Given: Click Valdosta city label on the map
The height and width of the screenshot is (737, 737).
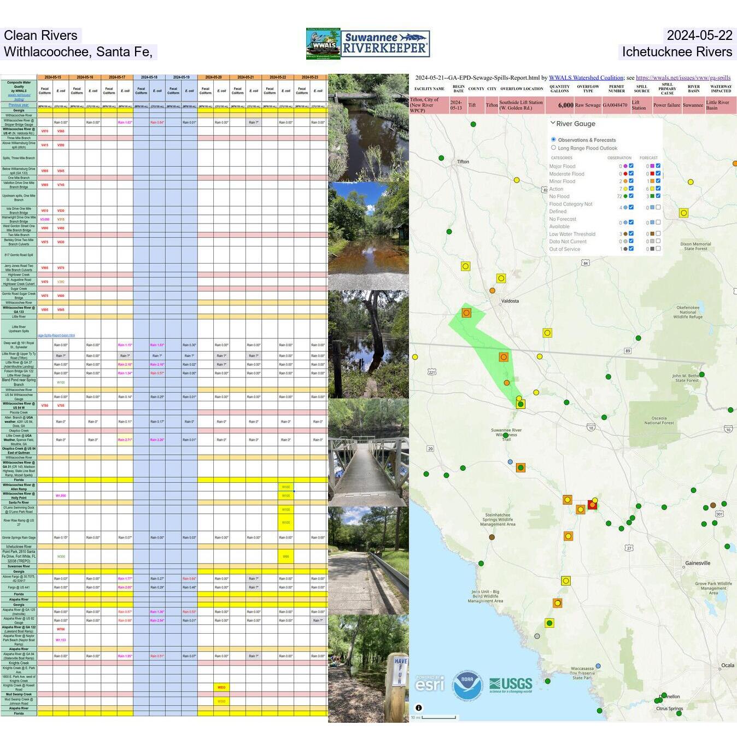Looking at the screenshot, I should 510,301.
